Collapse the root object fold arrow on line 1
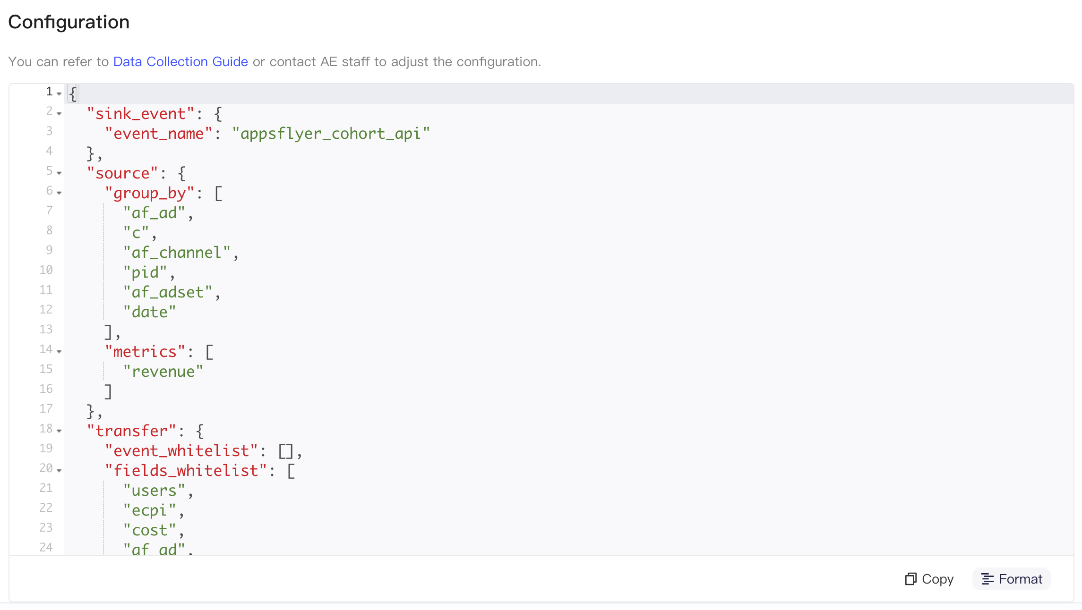The height and width of the screenshot is (610, 1082). (59, 93)
